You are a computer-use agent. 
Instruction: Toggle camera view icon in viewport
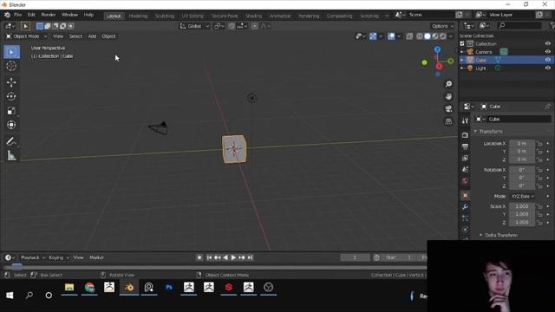point(448,109)
